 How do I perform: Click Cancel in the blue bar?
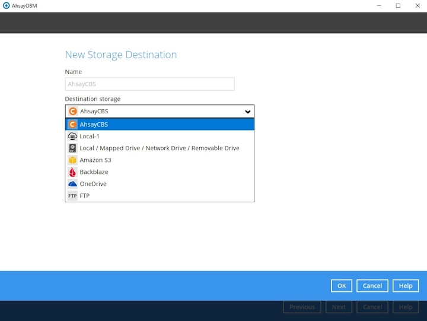point(372,286)
